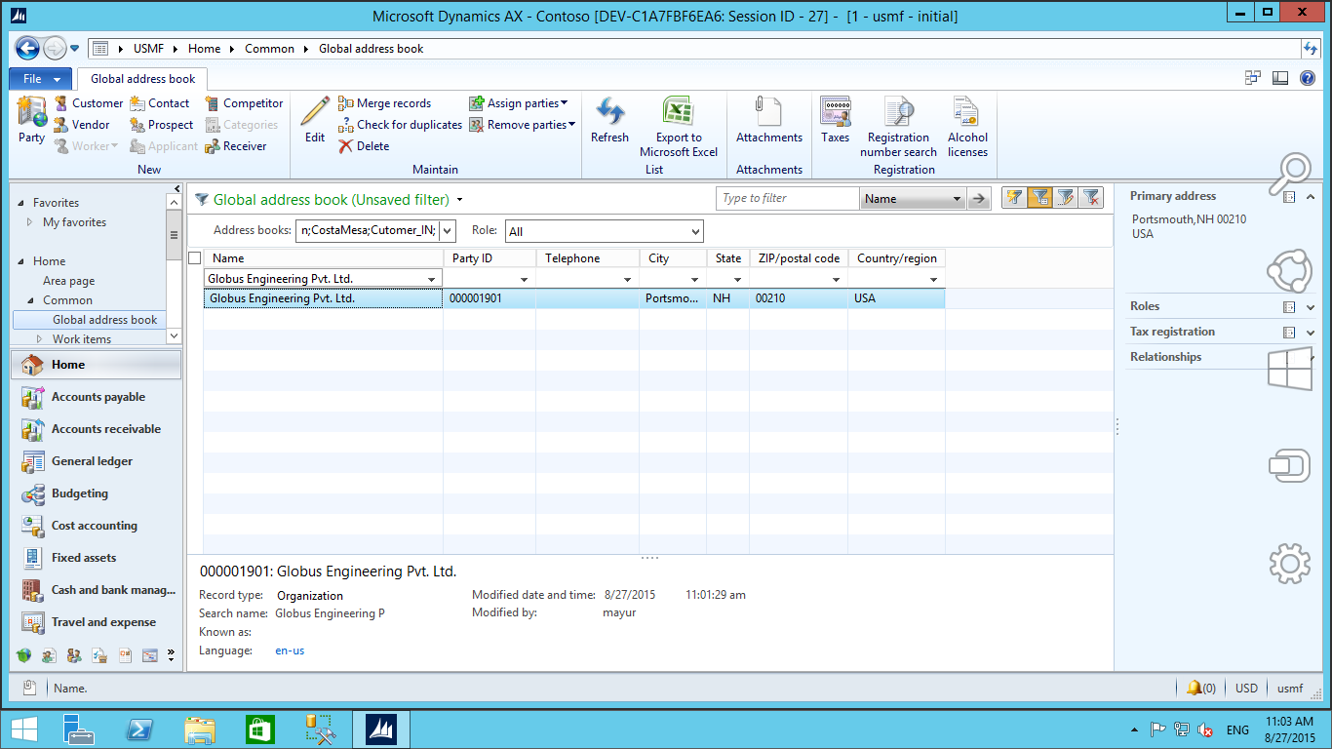Click the Party ID column header
Viewport: 1332px width, 749px height.
coord(490,258)
